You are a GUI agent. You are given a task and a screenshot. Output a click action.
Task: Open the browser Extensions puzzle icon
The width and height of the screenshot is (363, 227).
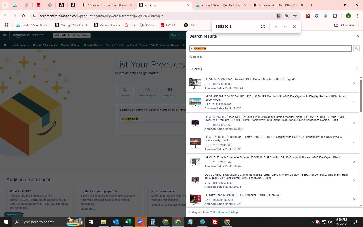[x=335, y=16]
